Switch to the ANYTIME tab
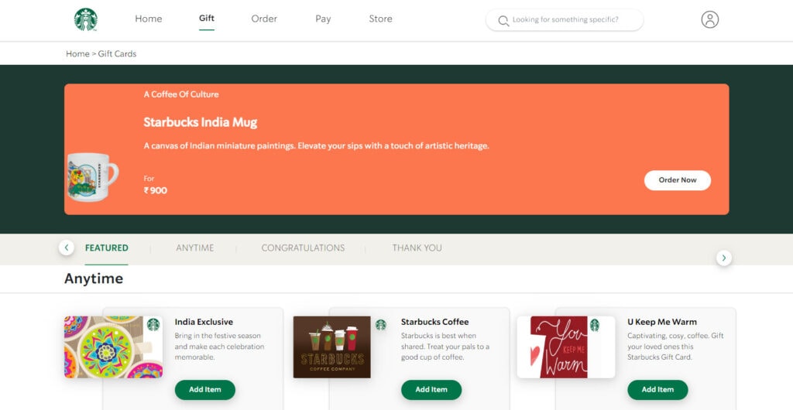Image resolution: width=793 pixels, height=410 pixels. 194,248
